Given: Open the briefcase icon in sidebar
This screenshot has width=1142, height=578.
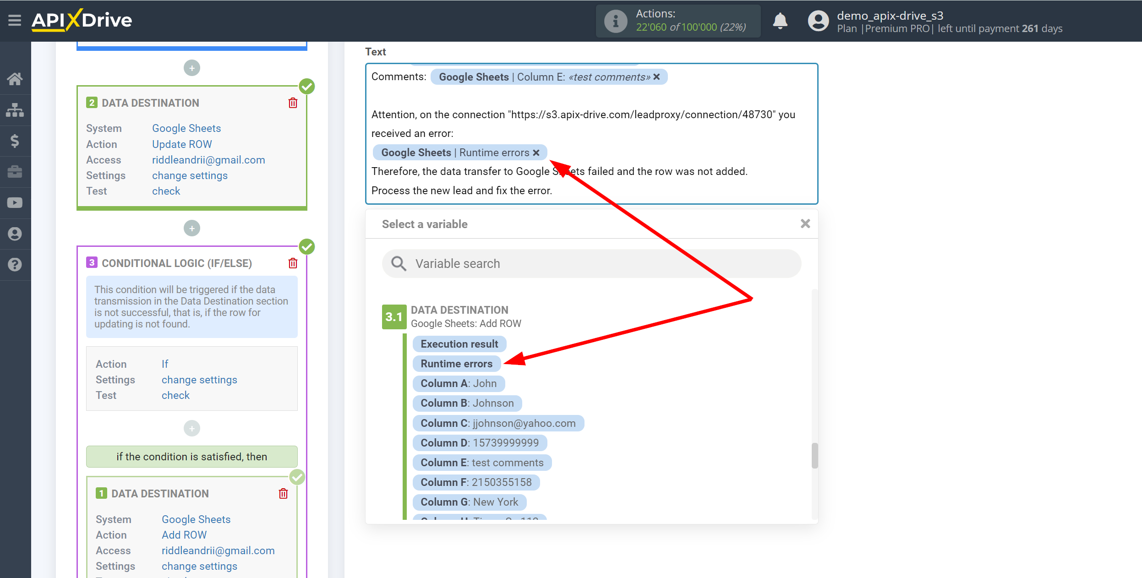Looking at the screenshot, I should [15, 172].
